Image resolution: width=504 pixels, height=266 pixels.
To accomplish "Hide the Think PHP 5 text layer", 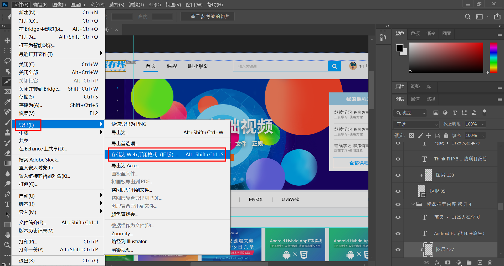I will click(x=398, y=159).
